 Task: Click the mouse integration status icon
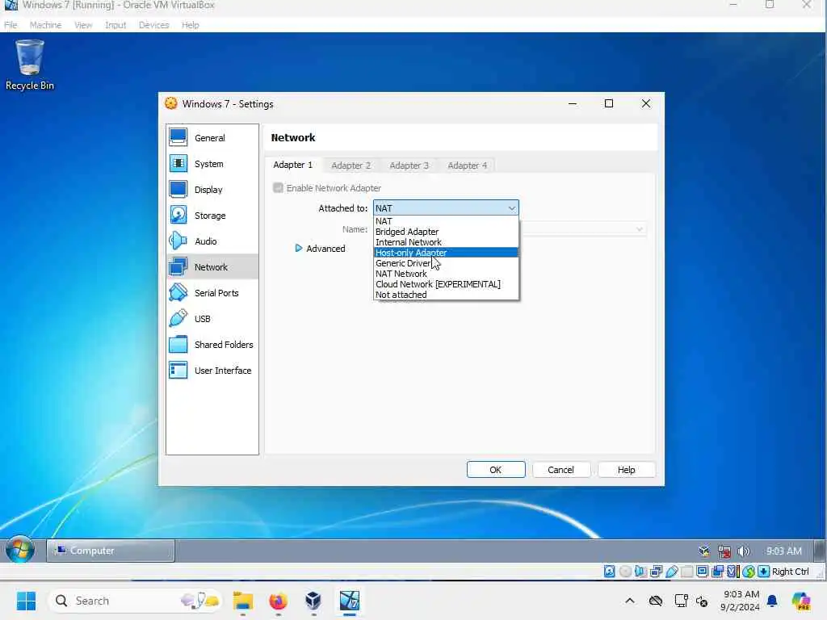749,572
